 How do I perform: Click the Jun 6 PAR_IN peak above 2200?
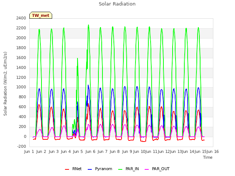click(x=88, y=25)
